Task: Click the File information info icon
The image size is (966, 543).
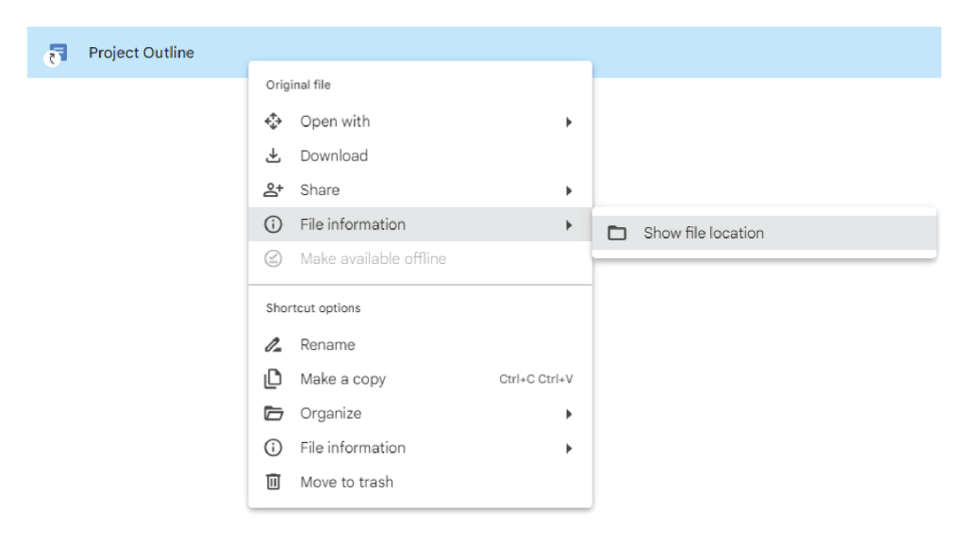Action: click(273, 224)
